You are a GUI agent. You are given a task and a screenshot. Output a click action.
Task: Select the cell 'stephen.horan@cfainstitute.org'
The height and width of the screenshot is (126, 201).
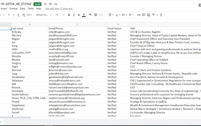tap(77, 98)
